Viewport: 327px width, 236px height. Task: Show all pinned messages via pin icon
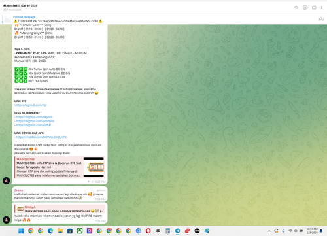coord(321,19)
